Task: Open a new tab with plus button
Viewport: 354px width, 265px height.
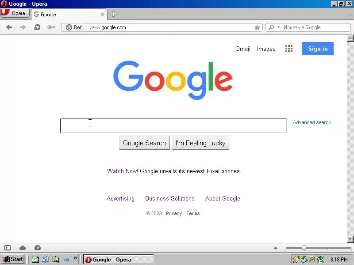Action: click(113, 14)
